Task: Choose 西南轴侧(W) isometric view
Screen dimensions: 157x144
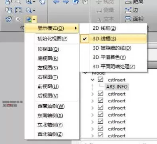Action: [x=51, y=106]
